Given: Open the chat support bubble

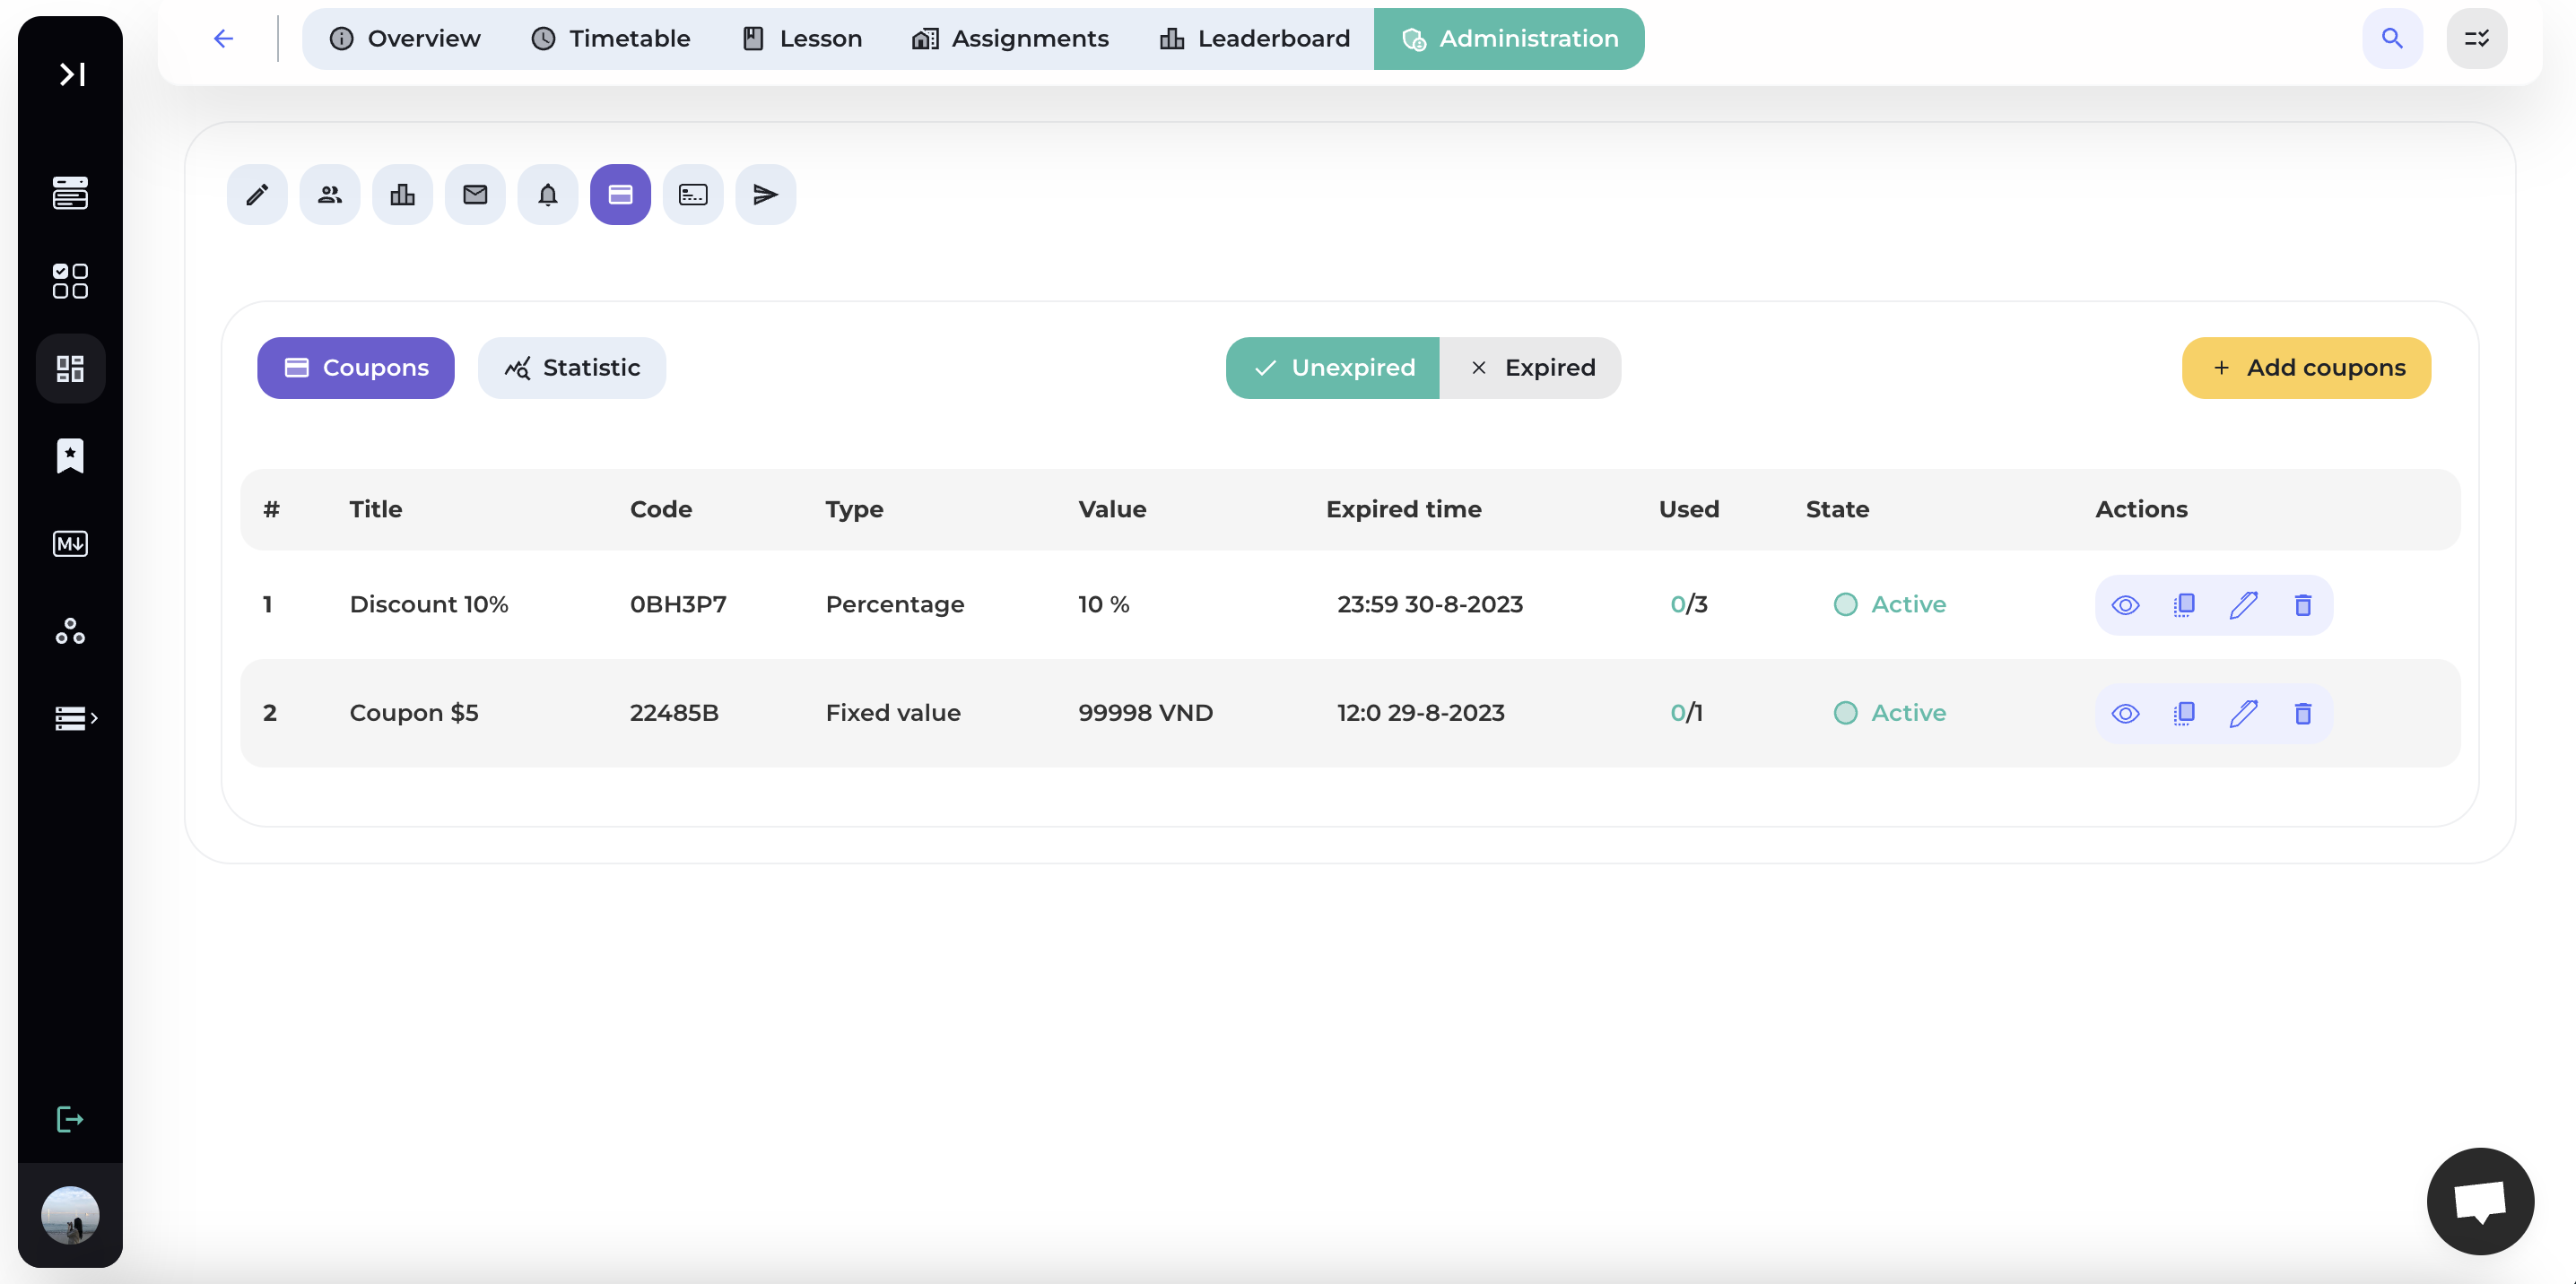Looking at the screenshot, I should coord(2480,1201).
